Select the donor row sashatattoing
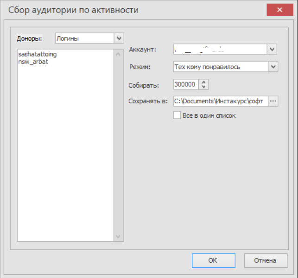 click(x=38, y=54)
